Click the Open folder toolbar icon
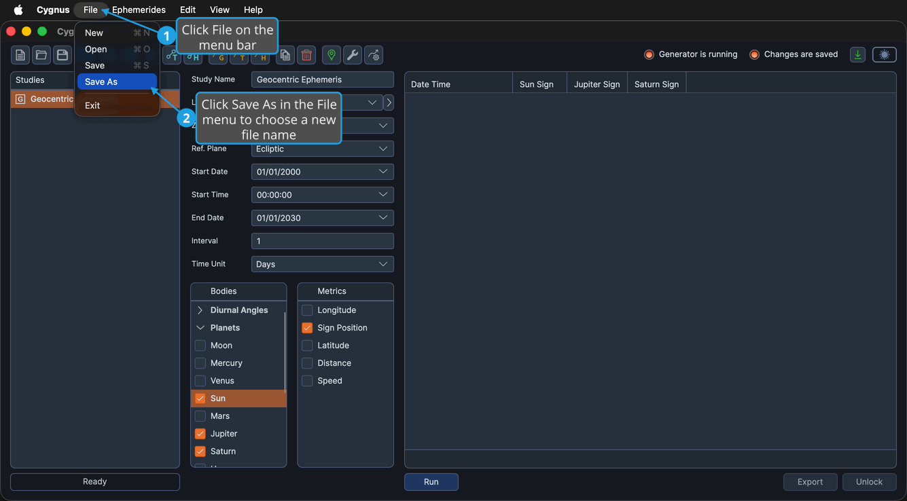Screen dimensions: 907x501 [41, 55]
